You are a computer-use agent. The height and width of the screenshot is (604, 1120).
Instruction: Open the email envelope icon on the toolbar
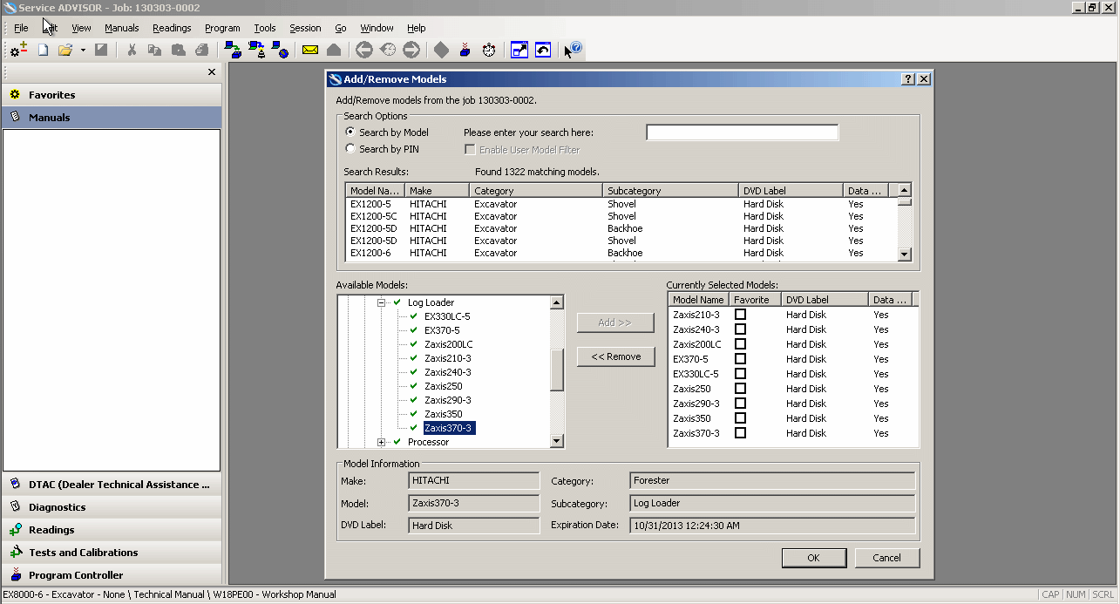[x=309, y=49]
